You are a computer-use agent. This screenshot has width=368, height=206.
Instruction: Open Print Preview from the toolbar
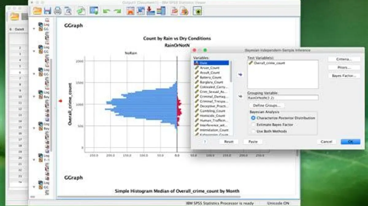(68, 11)
